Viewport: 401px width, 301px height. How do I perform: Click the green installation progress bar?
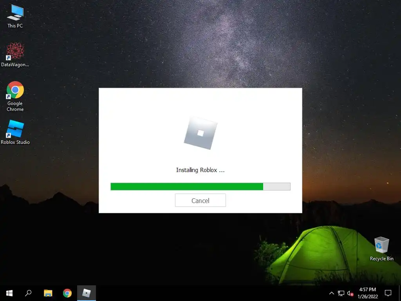coord(200,187)
